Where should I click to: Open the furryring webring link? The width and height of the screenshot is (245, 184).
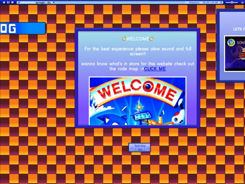point(140,146)
